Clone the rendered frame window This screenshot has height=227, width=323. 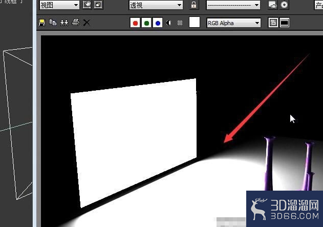64,23
